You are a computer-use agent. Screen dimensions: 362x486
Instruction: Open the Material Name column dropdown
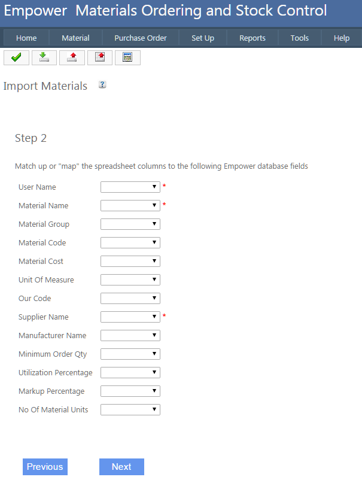[x=130, y=205]
